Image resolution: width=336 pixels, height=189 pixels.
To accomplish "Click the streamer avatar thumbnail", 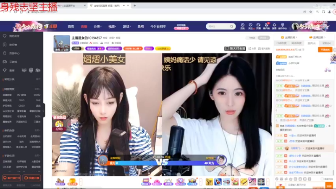I will tap(62, 43).
